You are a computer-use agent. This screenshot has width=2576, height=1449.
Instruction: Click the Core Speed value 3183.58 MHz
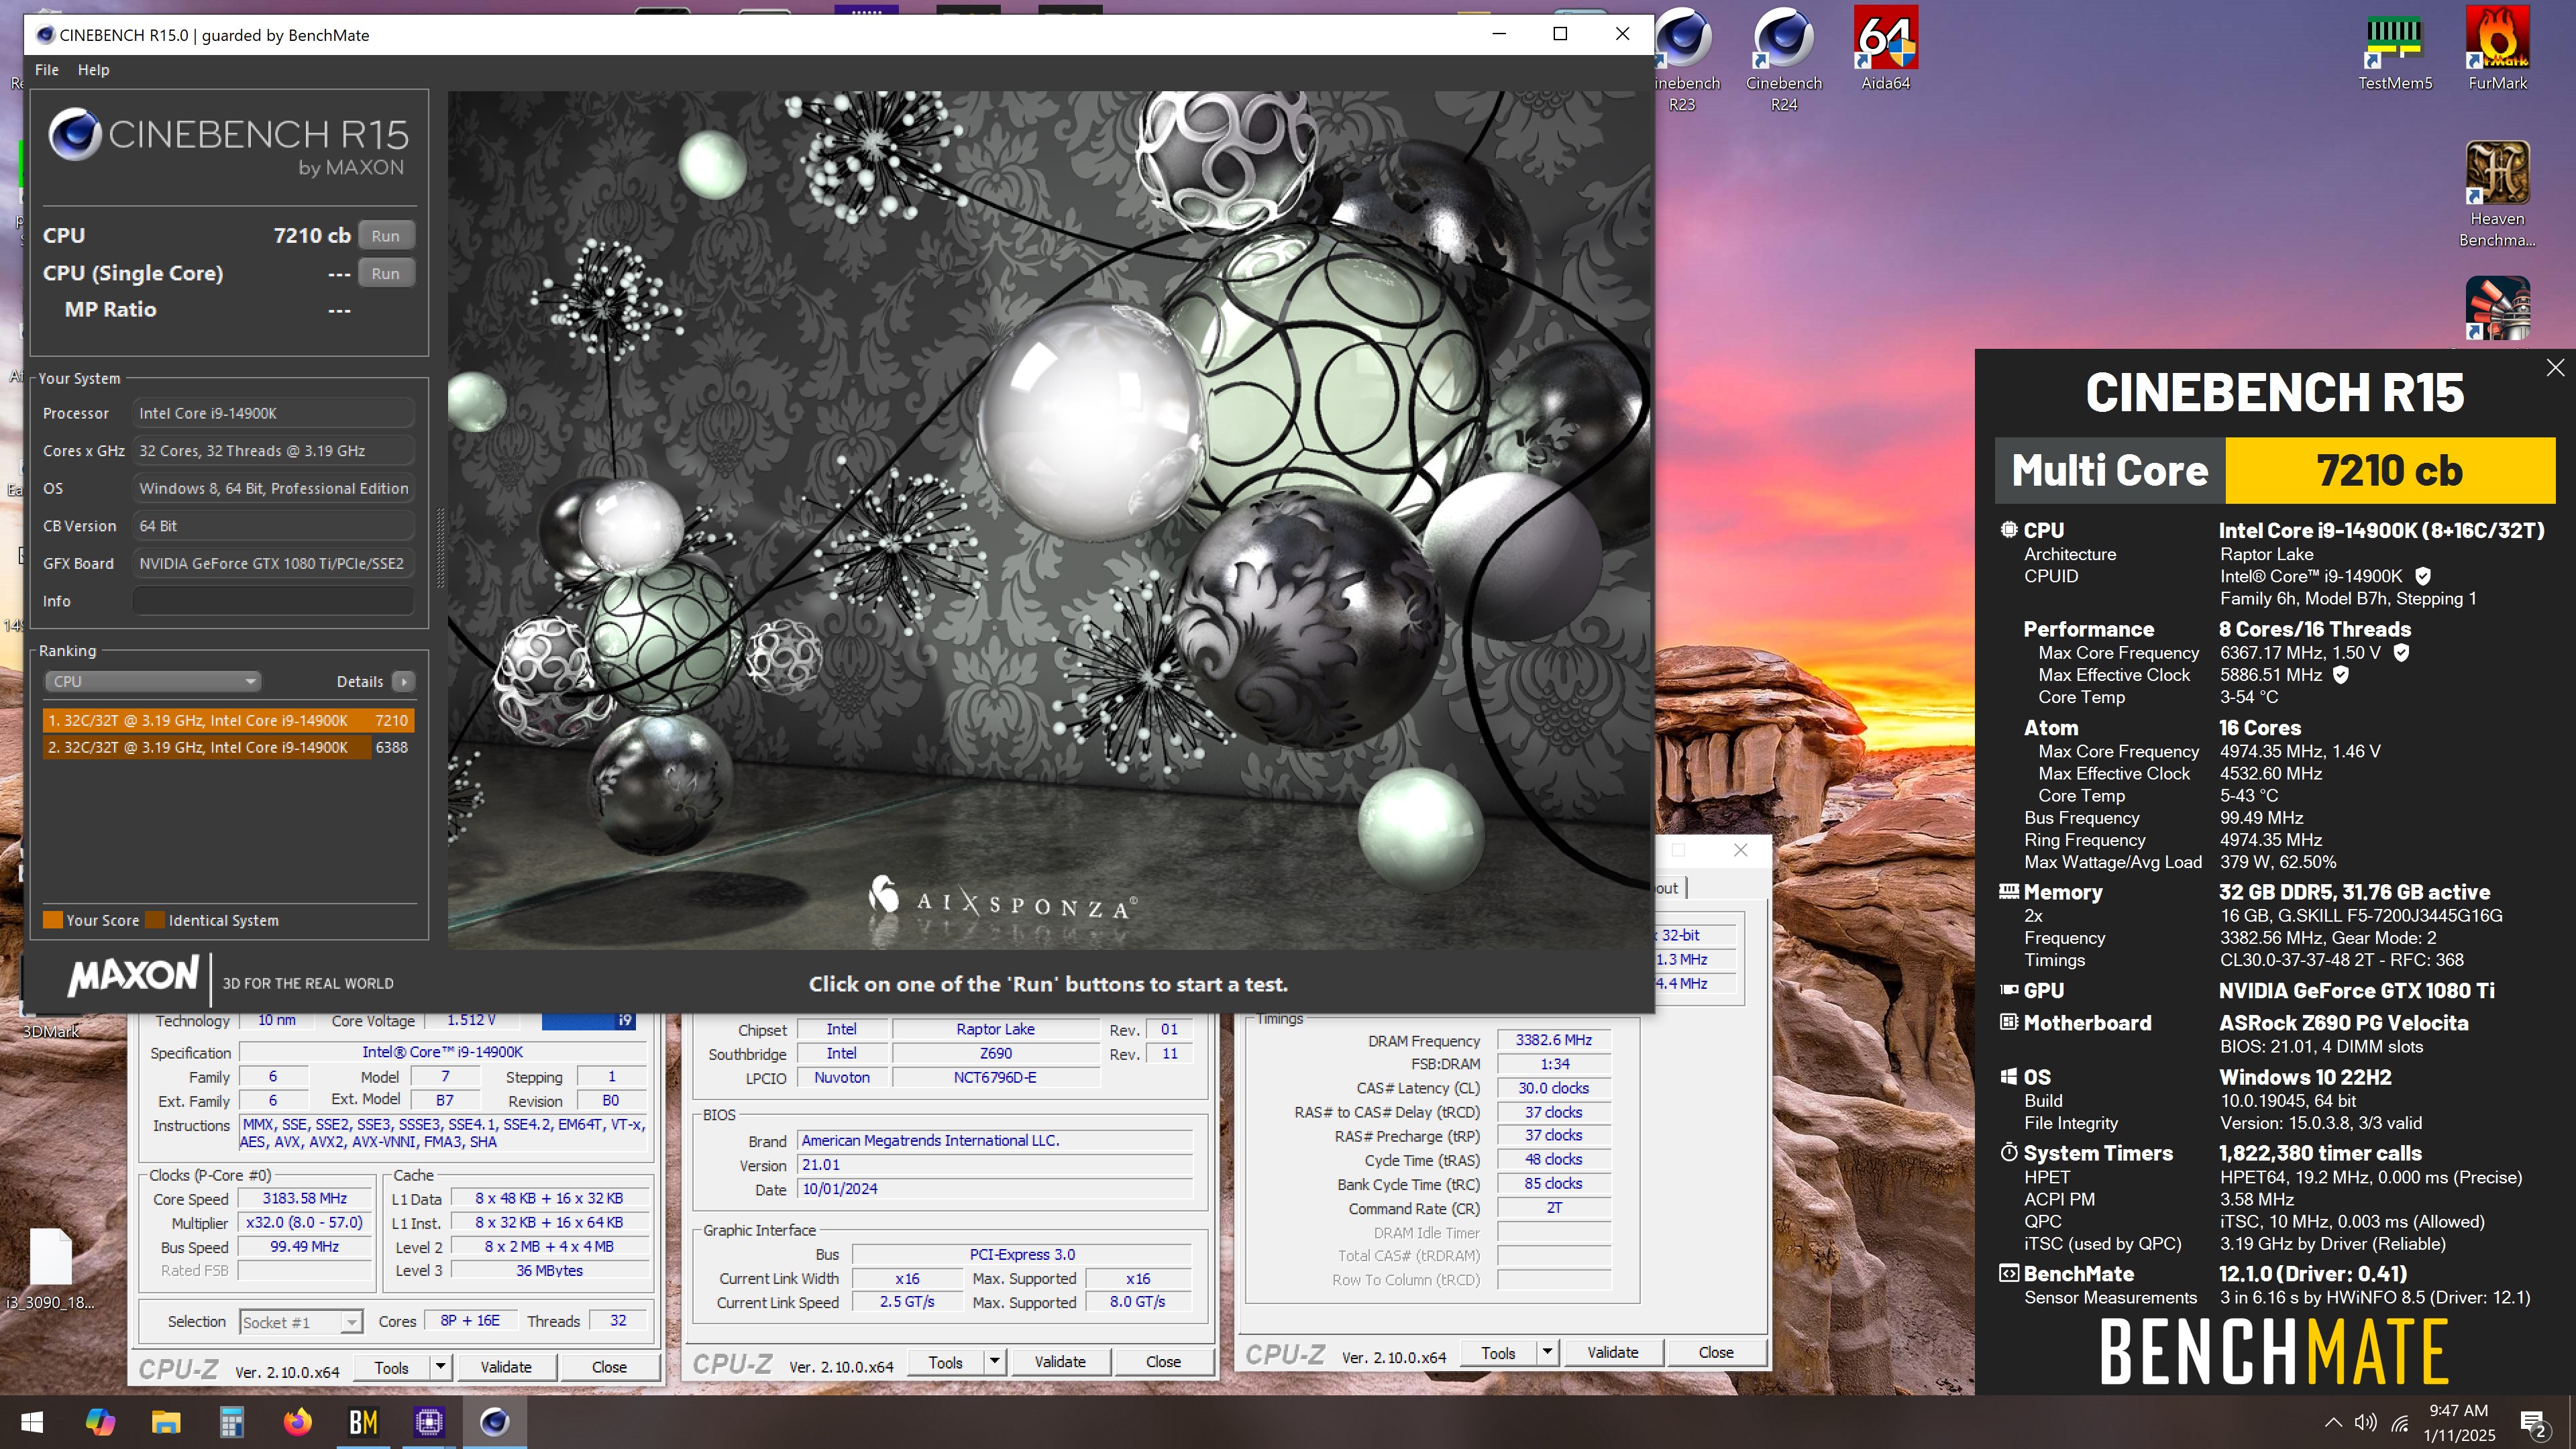point(305,1198)
